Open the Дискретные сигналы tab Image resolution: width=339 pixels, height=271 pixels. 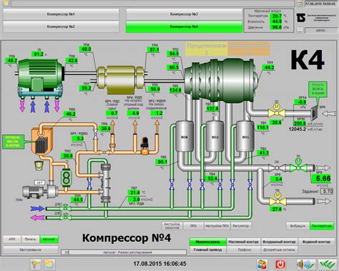279,250
